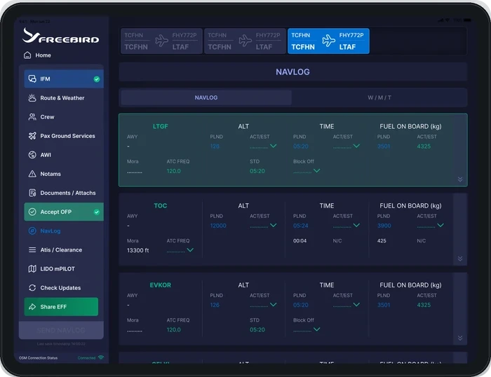Click the Check Updates button
The height and width of the screenshot is (377, 491).
[64, 288]
